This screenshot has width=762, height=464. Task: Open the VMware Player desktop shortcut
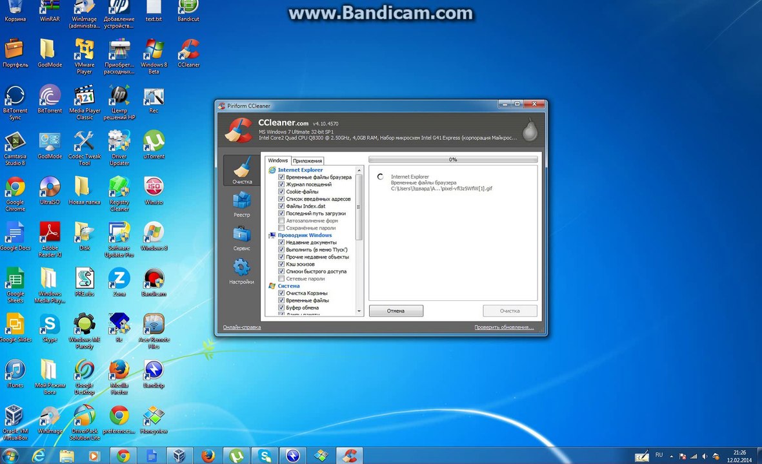pos(84,56)
